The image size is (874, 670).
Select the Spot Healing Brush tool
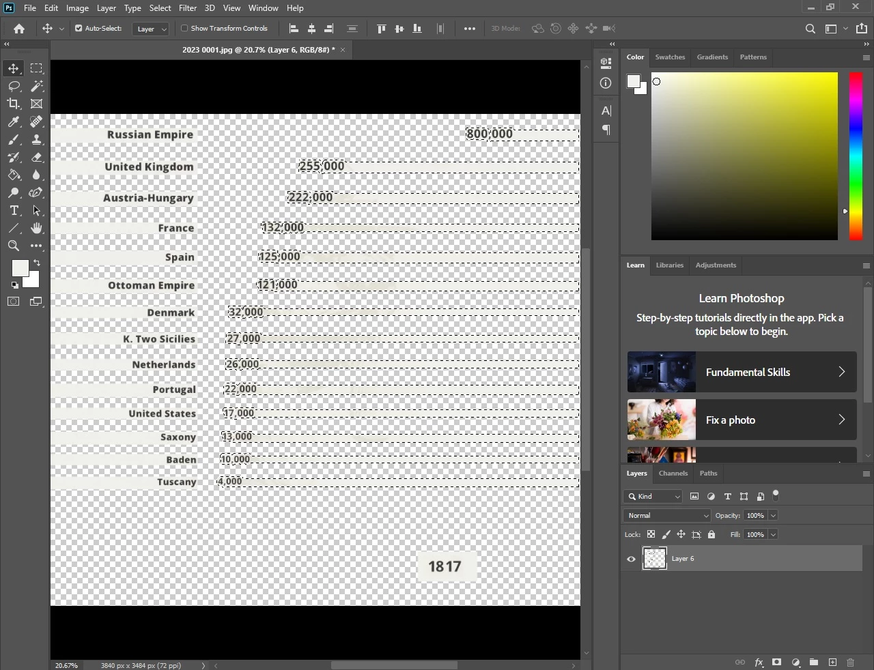(37, 121)
